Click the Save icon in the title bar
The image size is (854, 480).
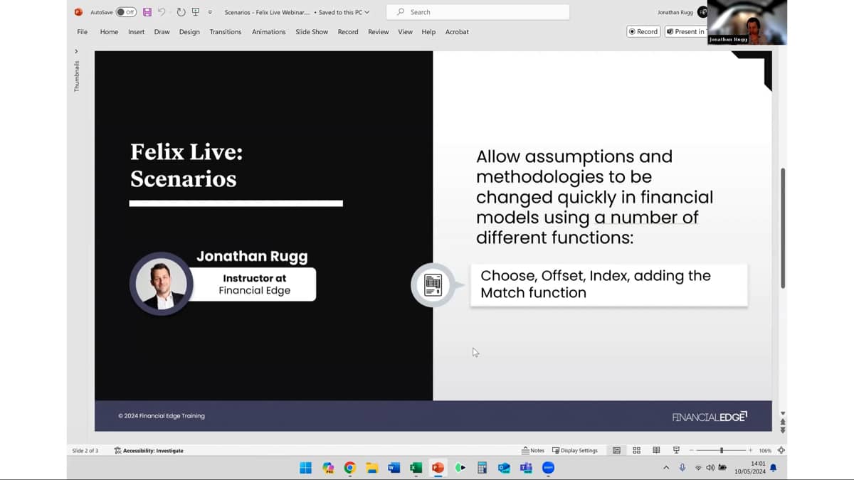[x=147, y=12]
